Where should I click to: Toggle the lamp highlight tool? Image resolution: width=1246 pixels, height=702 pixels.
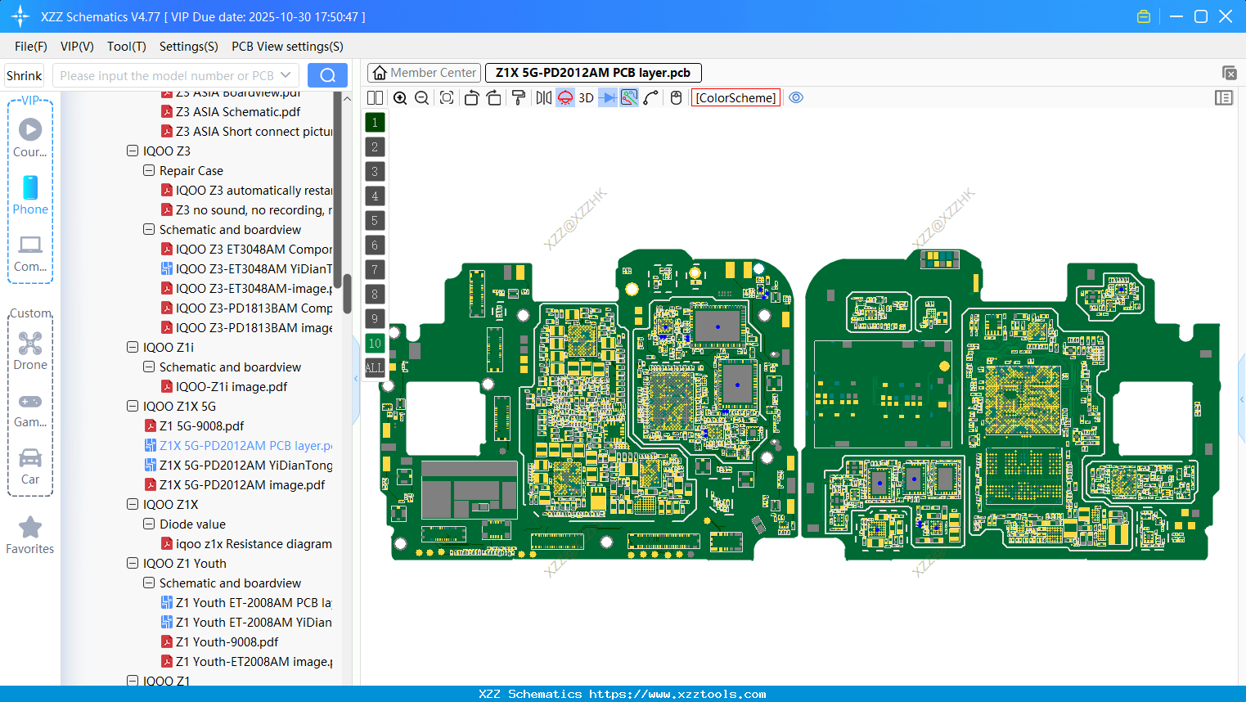(565, 97)
